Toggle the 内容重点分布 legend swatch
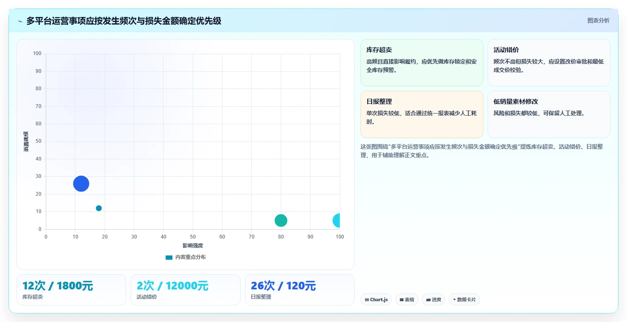 (x=169, y=257)
